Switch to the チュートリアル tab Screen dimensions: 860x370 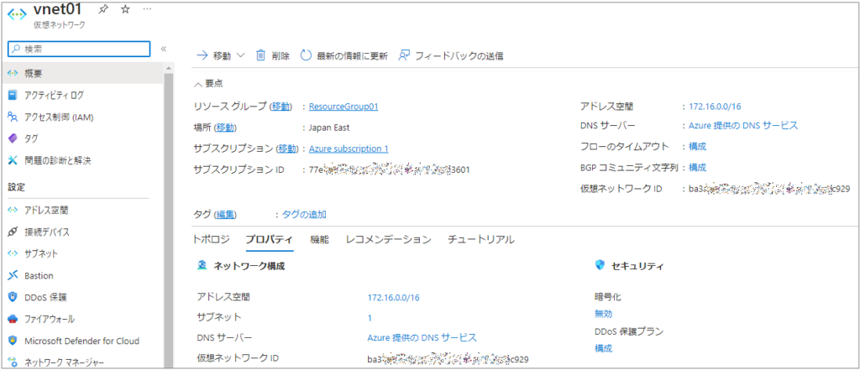point(481,240)
